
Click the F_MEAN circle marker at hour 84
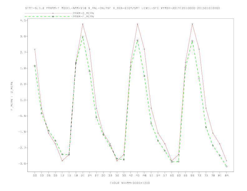pyautogui.click(x=226, y=166)
